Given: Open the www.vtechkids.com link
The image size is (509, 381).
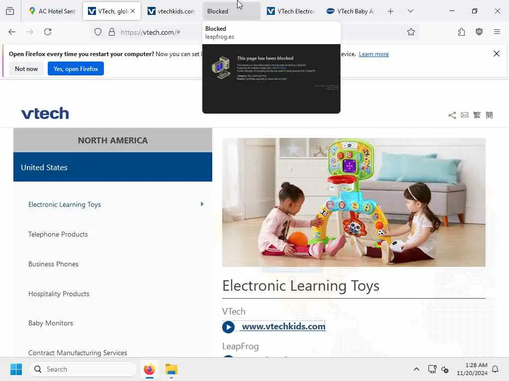Looking at the screenshot, I should click(284, 326).
